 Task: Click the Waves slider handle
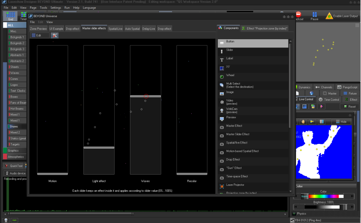tap(145, 96)
